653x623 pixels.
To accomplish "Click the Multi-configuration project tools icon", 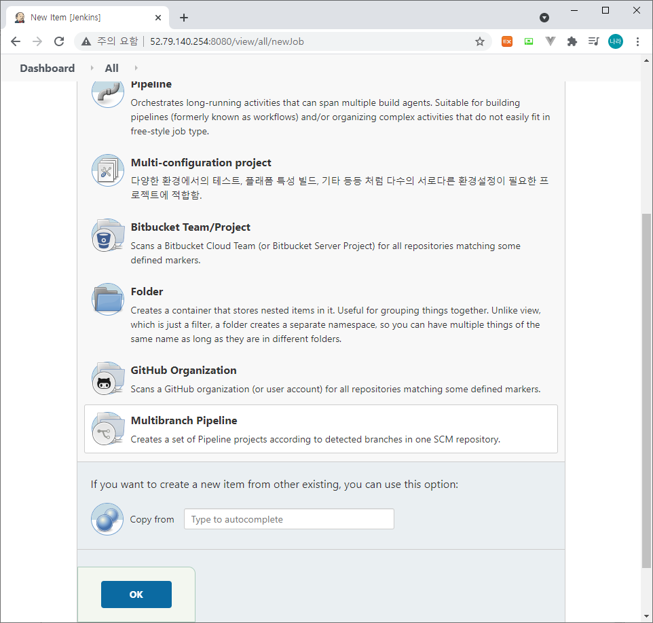I will pos(108,170).
